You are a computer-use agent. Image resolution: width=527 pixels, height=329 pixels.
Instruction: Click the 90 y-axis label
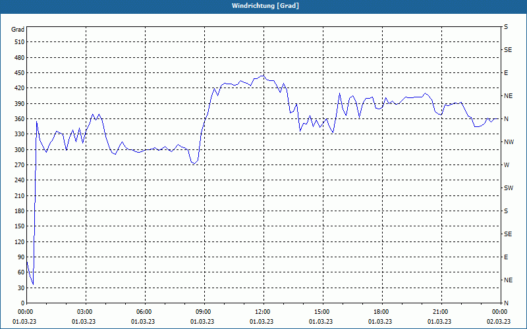(x=21, y=257)
